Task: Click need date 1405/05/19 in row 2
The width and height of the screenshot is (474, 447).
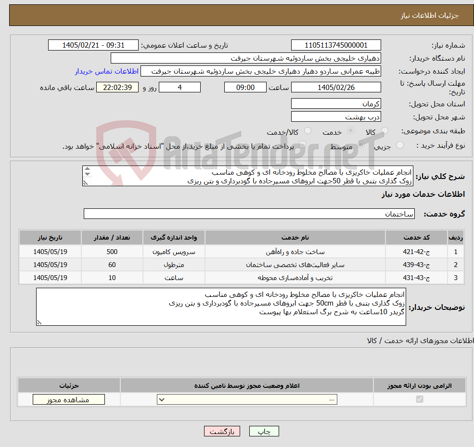Action: [x=50, y=265]
